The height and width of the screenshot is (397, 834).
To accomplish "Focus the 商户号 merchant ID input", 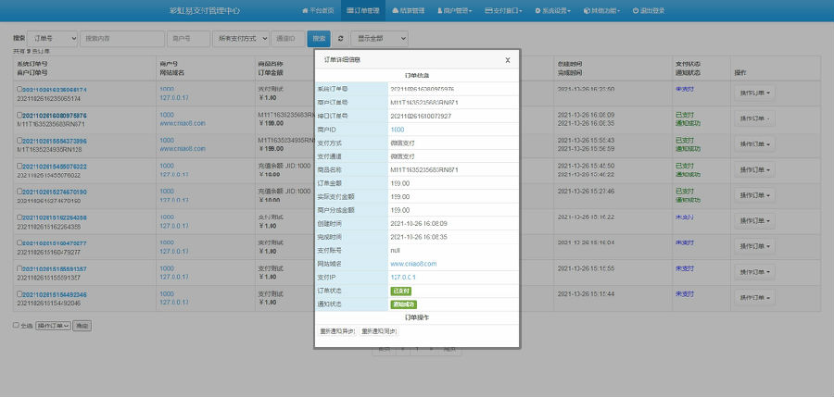I will pyautogui.click(x=188, y=39).
